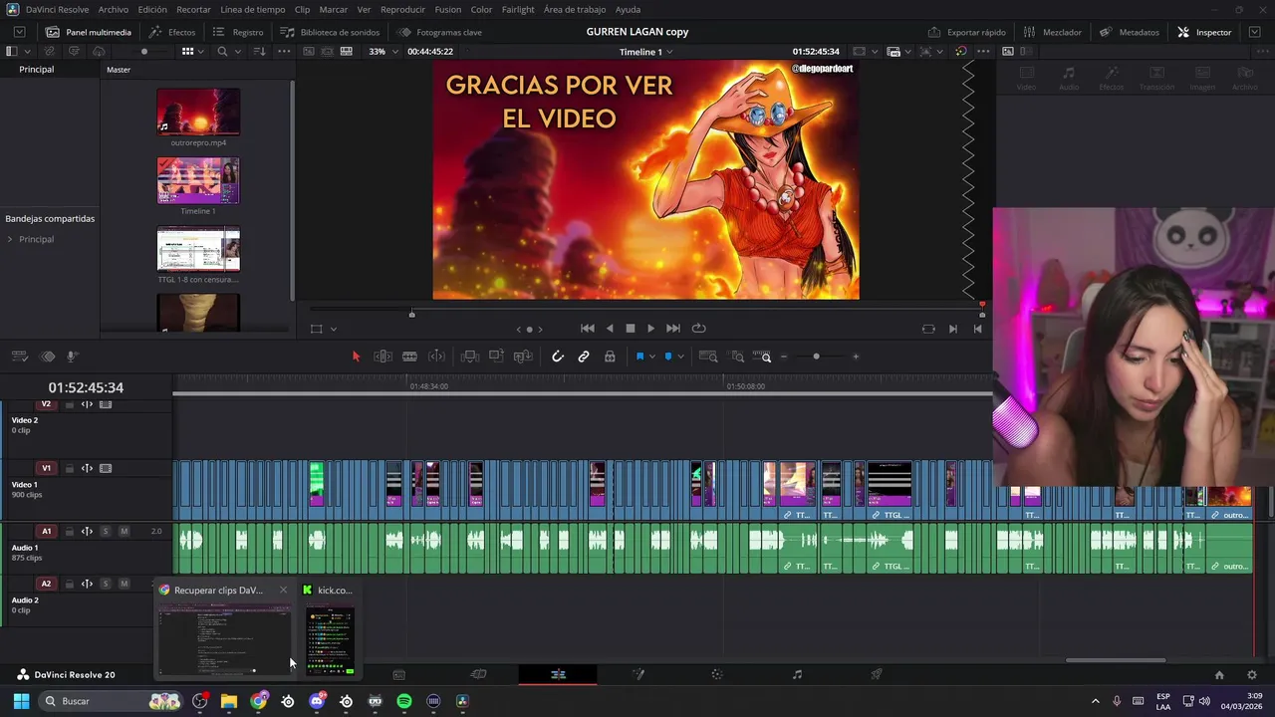
Task: Show the Mezclador panel
Action: click(x=1052, y=32)
